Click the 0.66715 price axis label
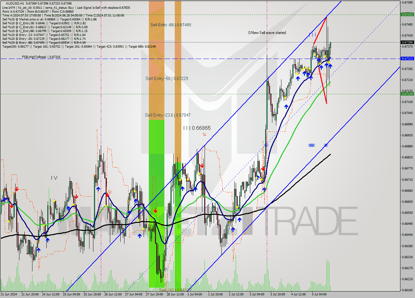The width and height of the screenshot is (415, 298). (x=407, y=179)
